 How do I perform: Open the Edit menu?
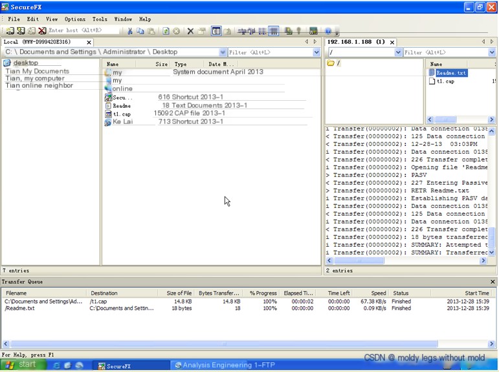[32, 19]
